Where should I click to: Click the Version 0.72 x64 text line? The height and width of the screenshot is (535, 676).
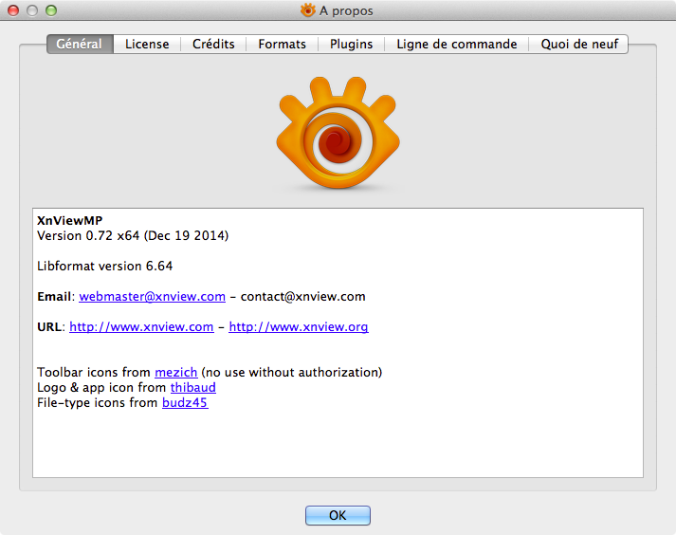pyautogui.click(x=133, y=235)
